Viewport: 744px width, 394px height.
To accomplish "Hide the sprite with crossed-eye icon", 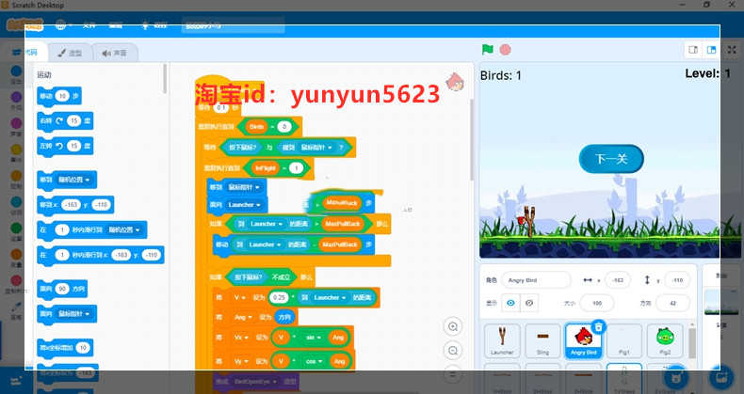I will pyautogui.click(x=529, y=303).
